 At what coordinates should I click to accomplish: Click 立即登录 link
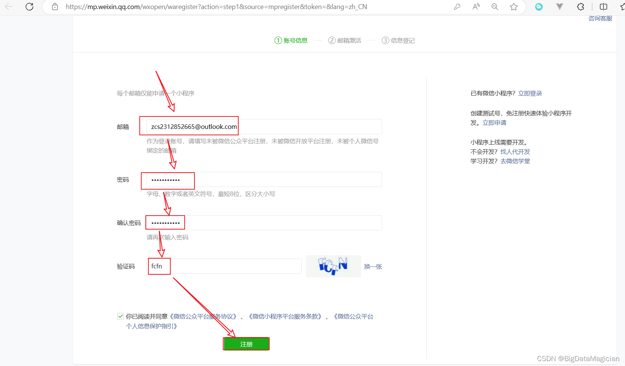pyautogui.click(x=530, y=93)
